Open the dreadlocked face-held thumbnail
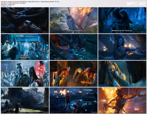This screenshot has height=114, width=147. pyautogui.click(x=122, y=74)
